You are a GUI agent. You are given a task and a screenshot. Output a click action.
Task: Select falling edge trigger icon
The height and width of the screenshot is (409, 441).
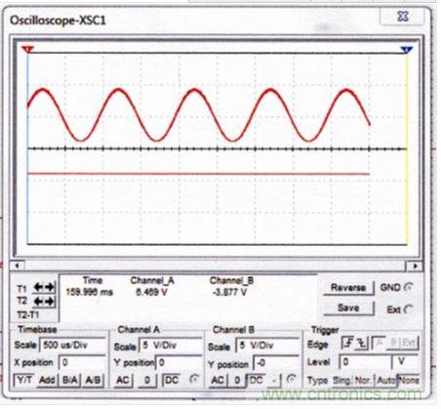point(361,344)
